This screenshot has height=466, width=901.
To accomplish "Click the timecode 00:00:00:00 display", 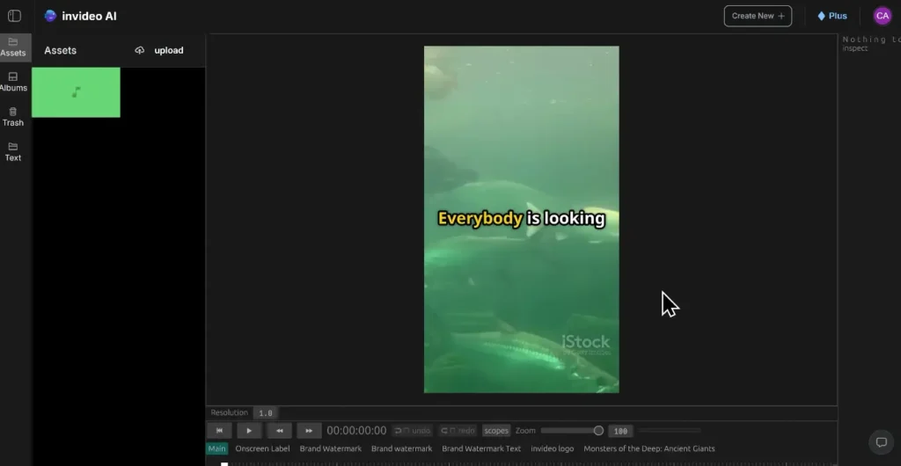I will (357, 431).
